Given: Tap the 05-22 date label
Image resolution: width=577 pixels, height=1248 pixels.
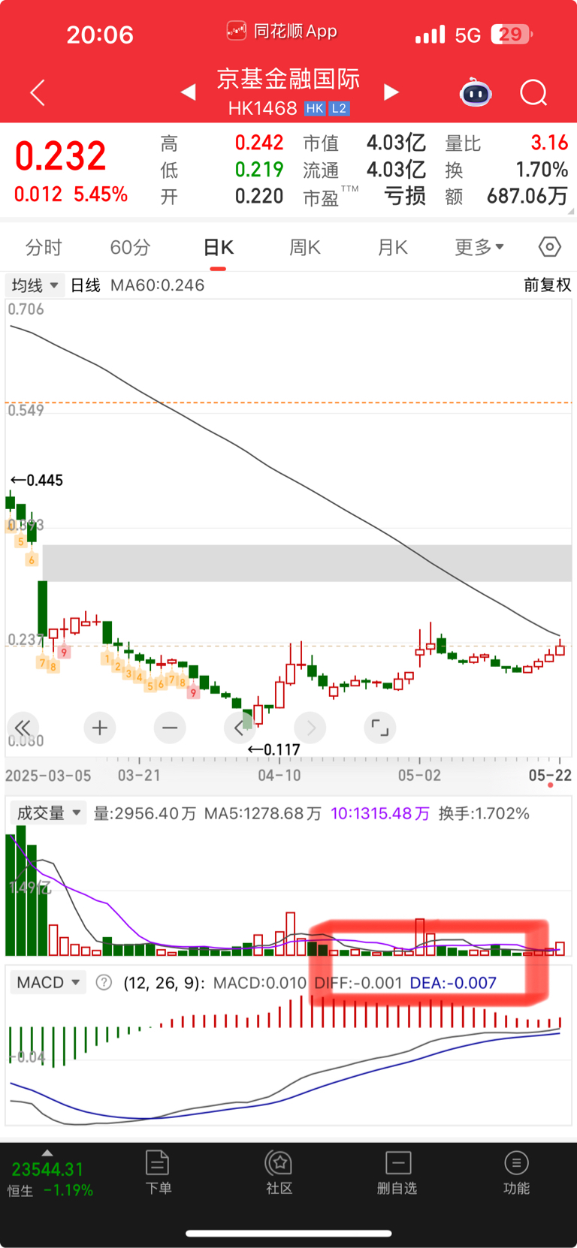Looking at the screenshot, I should 550,776.
